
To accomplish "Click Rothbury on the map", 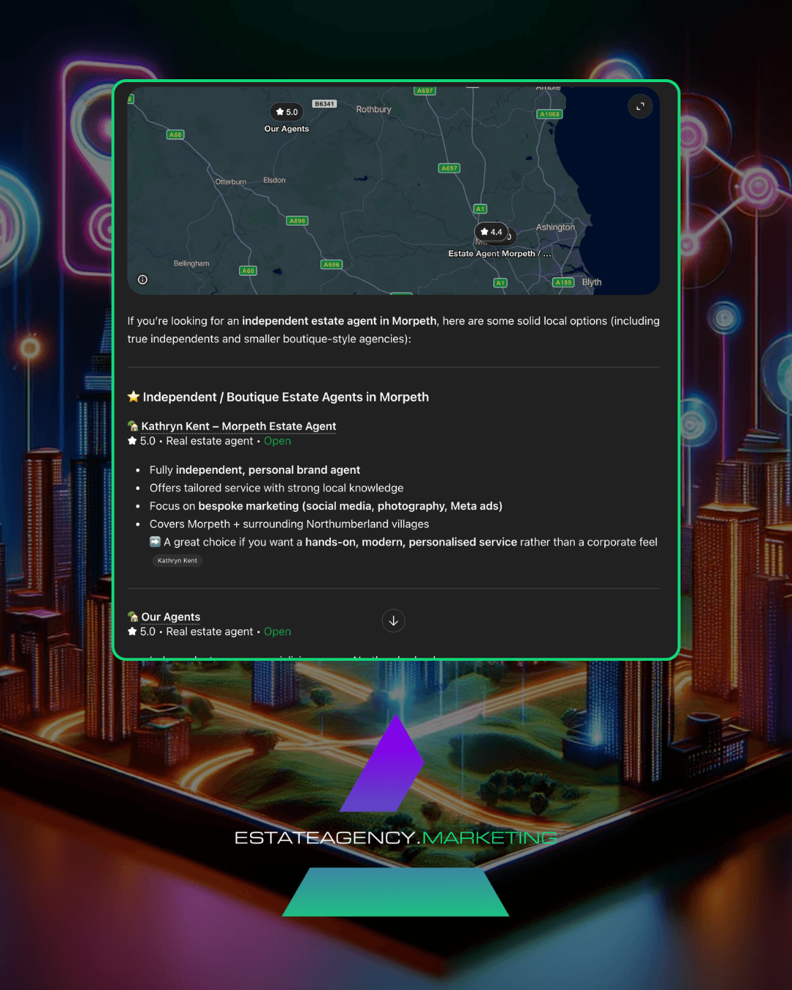I will [x=374, y=109].
